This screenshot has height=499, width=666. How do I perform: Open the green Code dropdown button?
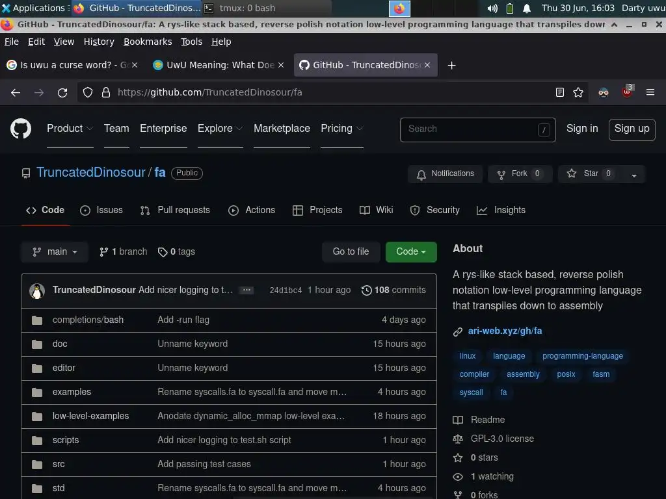pos(411,252)
